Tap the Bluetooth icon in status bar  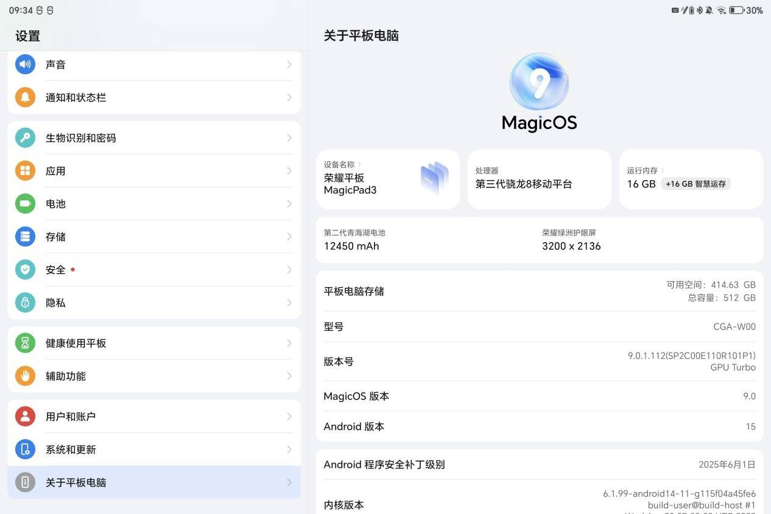click(699, 10)
